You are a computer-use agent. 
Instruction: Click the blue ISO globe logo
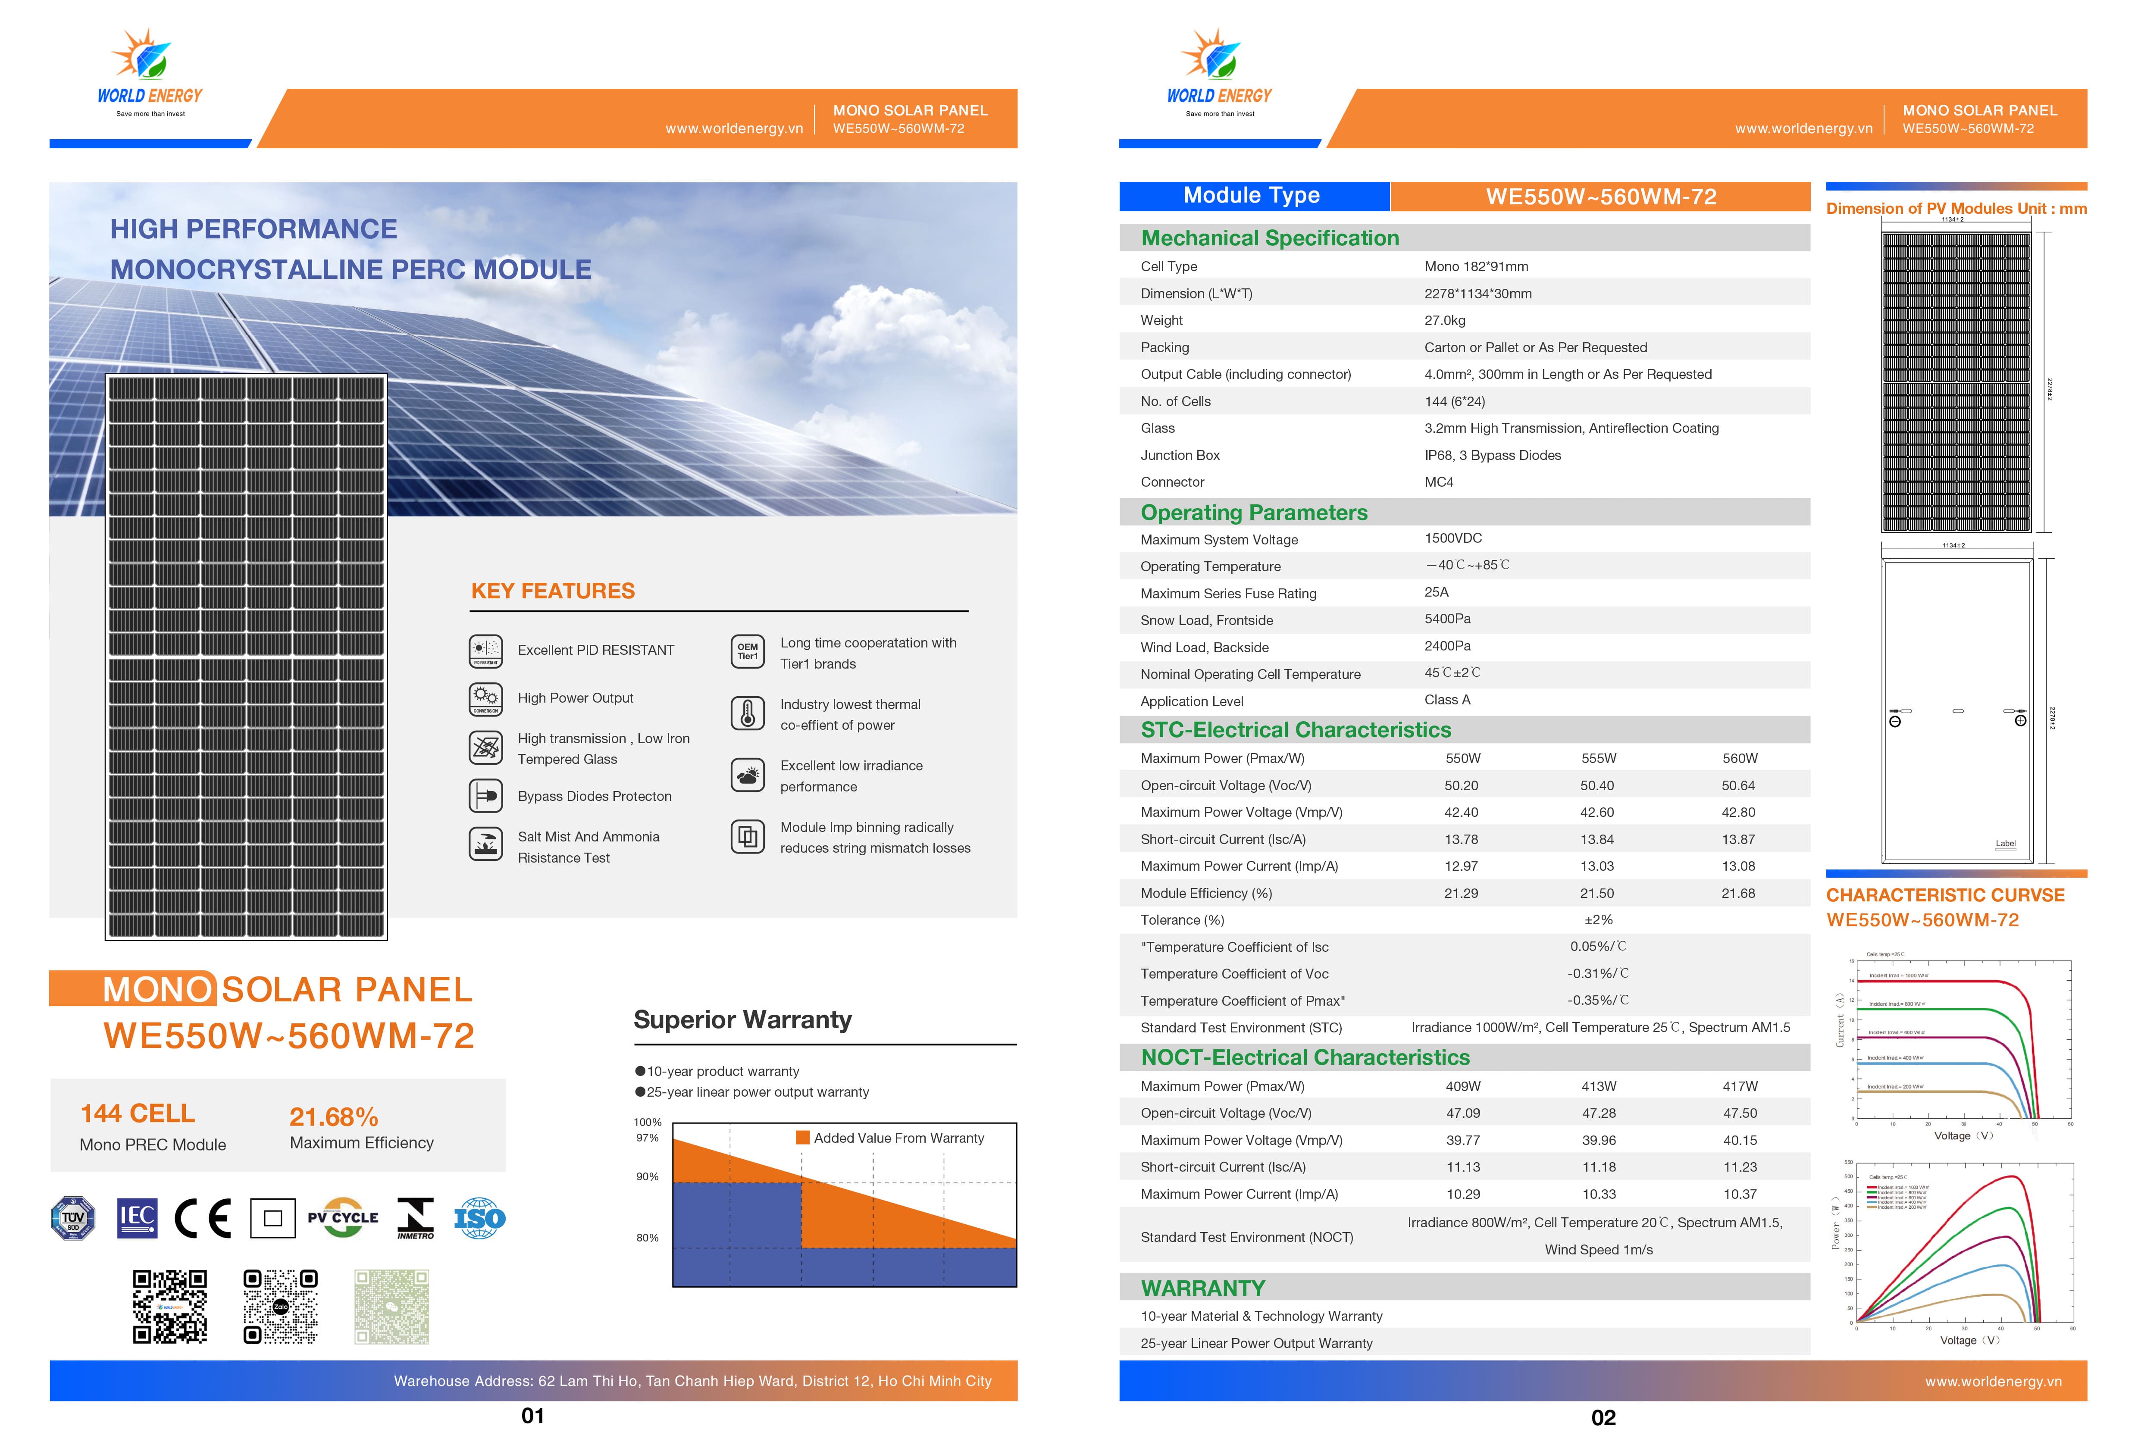coord(479,1218)
